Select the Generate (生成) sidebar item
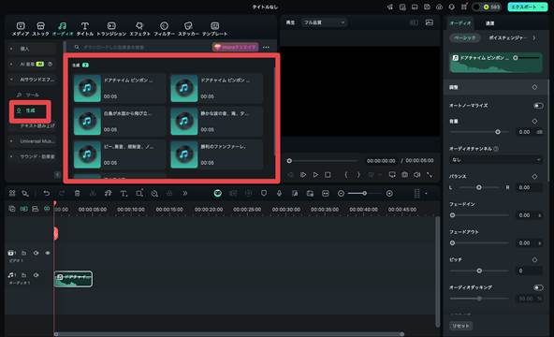Screen dimensions: 554x337 pyautogui.click(x=30, y=110)
